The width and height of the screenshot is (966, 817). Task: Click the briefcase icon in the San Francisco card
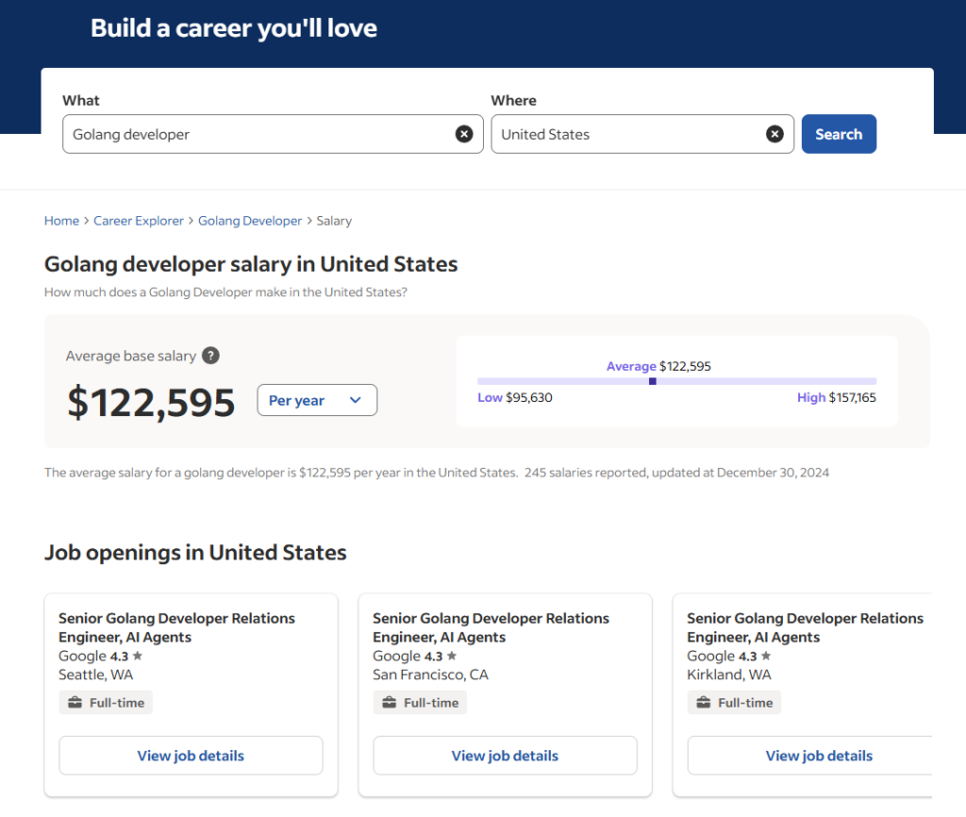pos(390,703)
